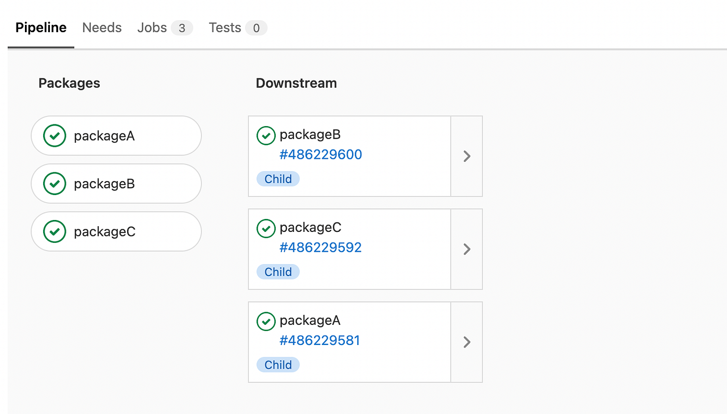Click packageA job status check icon
Image resolution: width=727 pixels, height=414 pixels.
55,136
